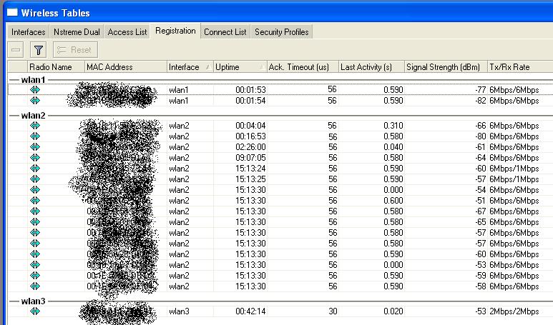Viewport: 553px width, 325px height.
Task: Sort by Tx/Rx Rate column header
Action: tap(520, 67)
